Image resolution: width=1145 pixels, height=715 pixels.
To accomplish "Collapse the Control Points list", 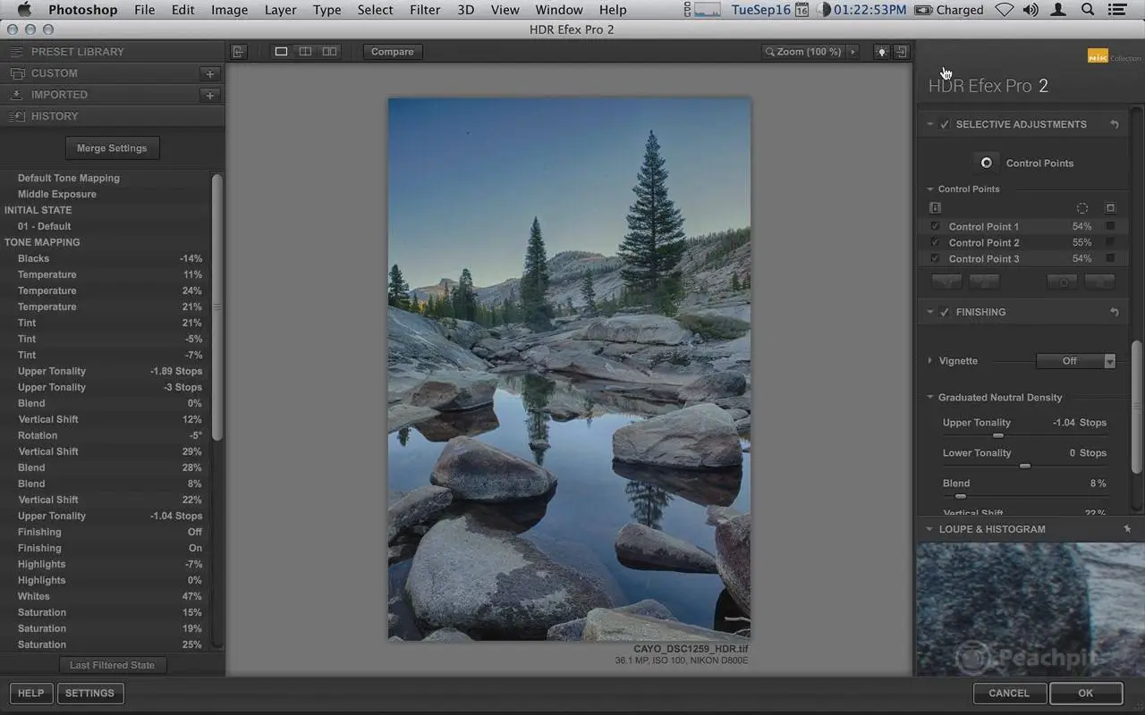I will pos(930,189).
